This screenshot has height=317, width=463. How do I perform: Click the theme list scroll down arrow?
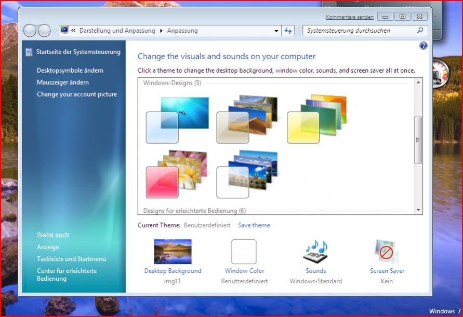click(418, 210)
